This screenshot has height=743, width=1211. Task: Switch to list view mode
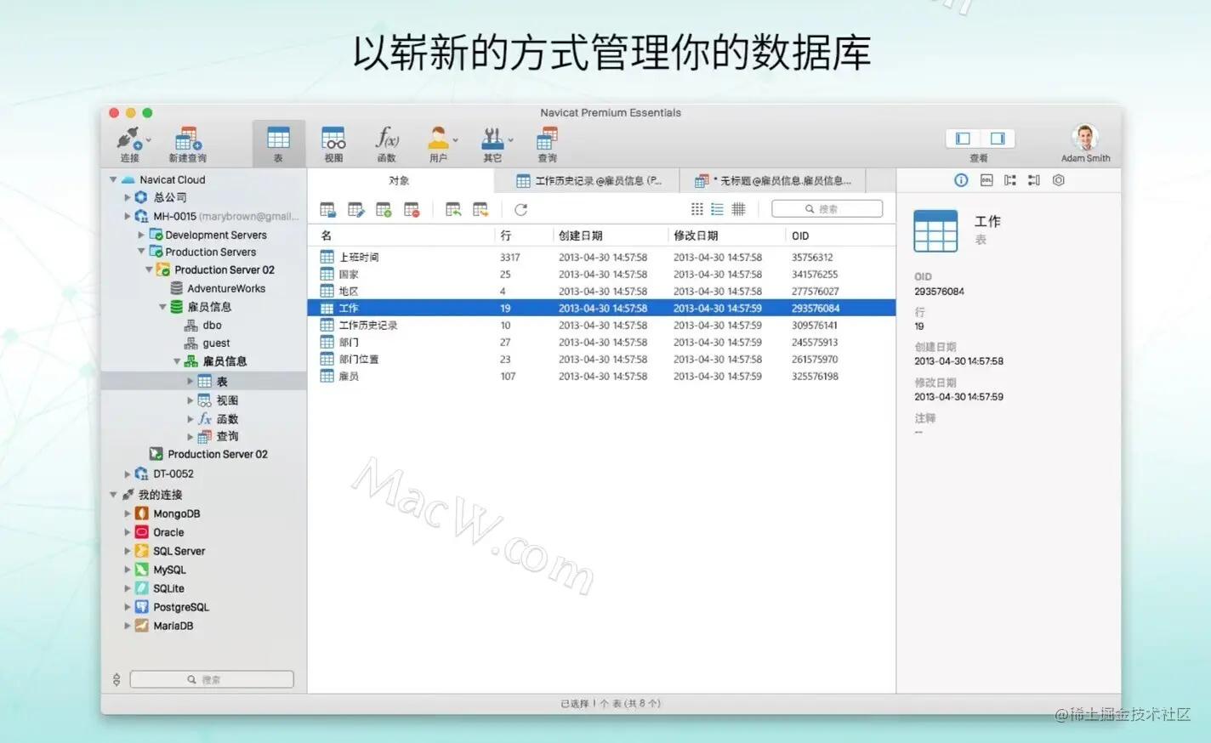718,209
